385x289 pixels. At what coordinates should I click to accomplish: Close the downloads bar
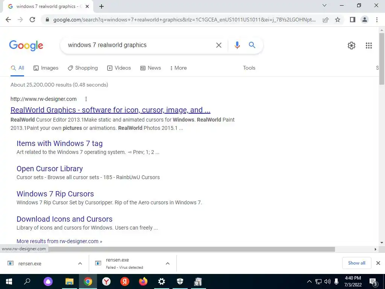coord(378,263)
